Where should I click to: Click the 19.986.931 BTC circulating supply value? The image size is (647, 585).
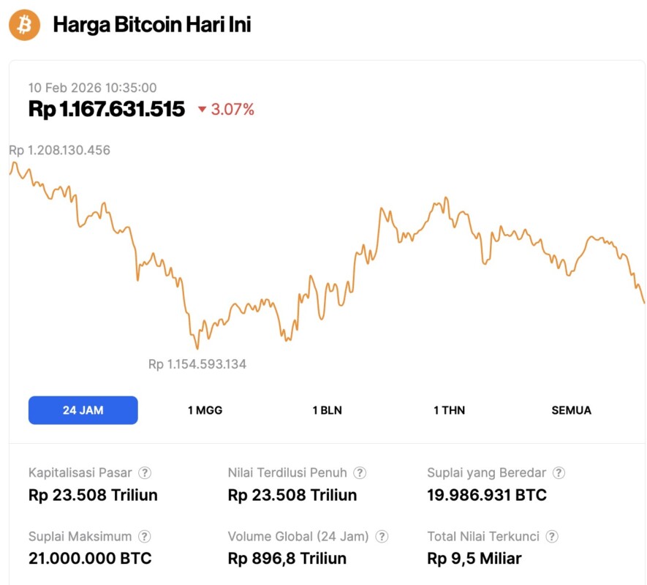click(x=486, y=495)
